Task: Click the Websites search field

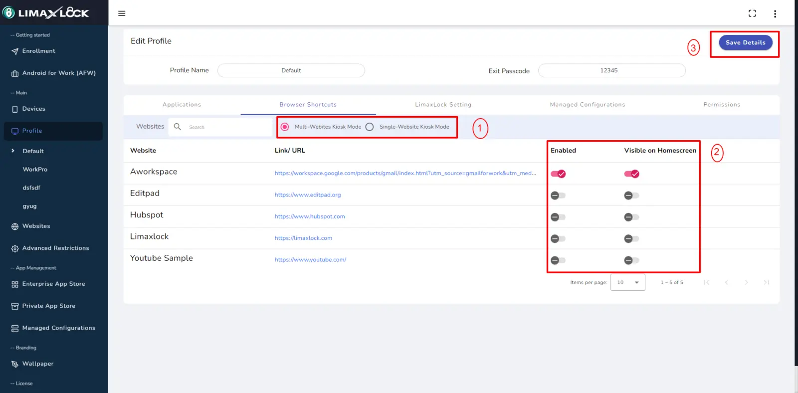Action: pos(220,127)
